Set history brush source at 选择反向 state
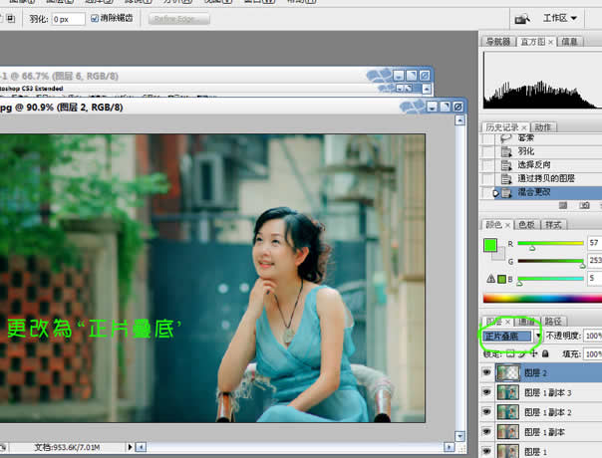This screenshot has height=458, width=602. pos(488,165)
